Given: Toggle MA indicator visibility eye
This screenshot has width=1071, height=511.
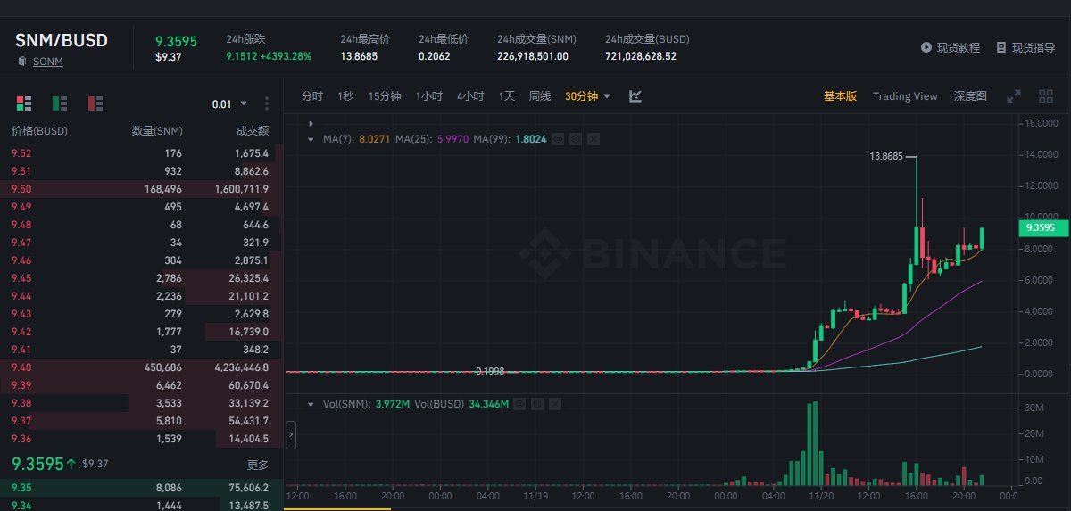Looking at the screenshot, I should coord(558,139).
